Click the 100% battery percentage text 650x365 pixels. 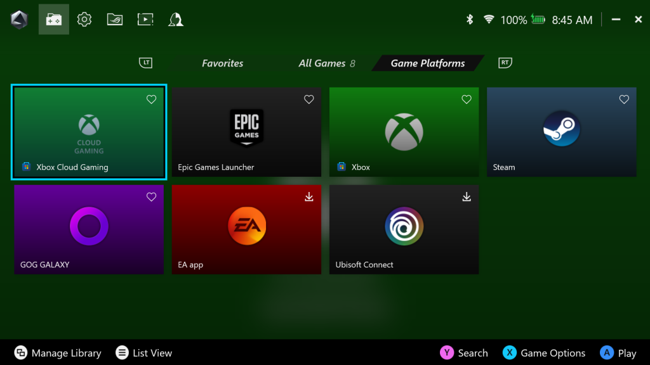(514, 20)
